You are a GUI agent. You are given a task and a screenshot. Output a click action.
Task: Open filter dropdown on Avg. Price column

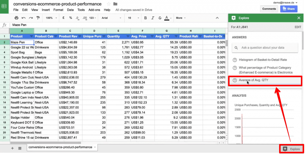pyautogui.click(x=152, y=36)
